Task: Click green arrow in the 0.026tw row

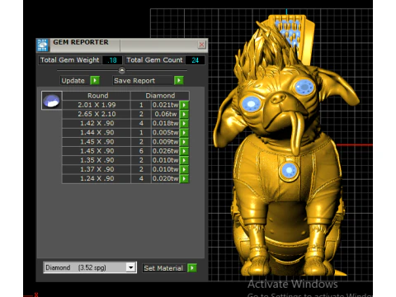Action: pyautogui.click(x=184, y=151)
